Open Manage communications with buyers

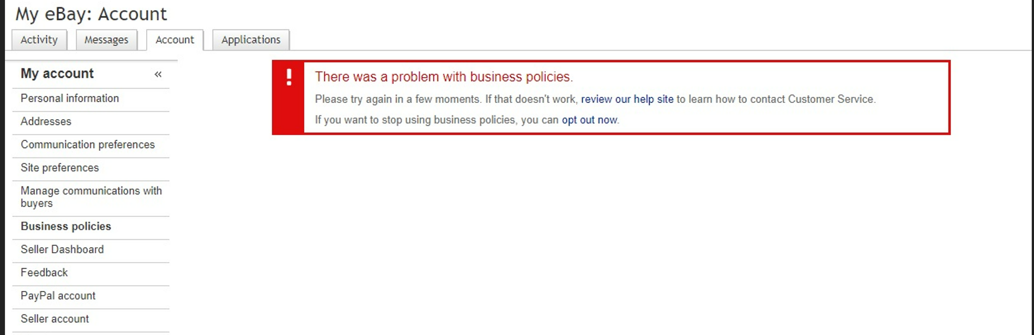click(91, 197)
